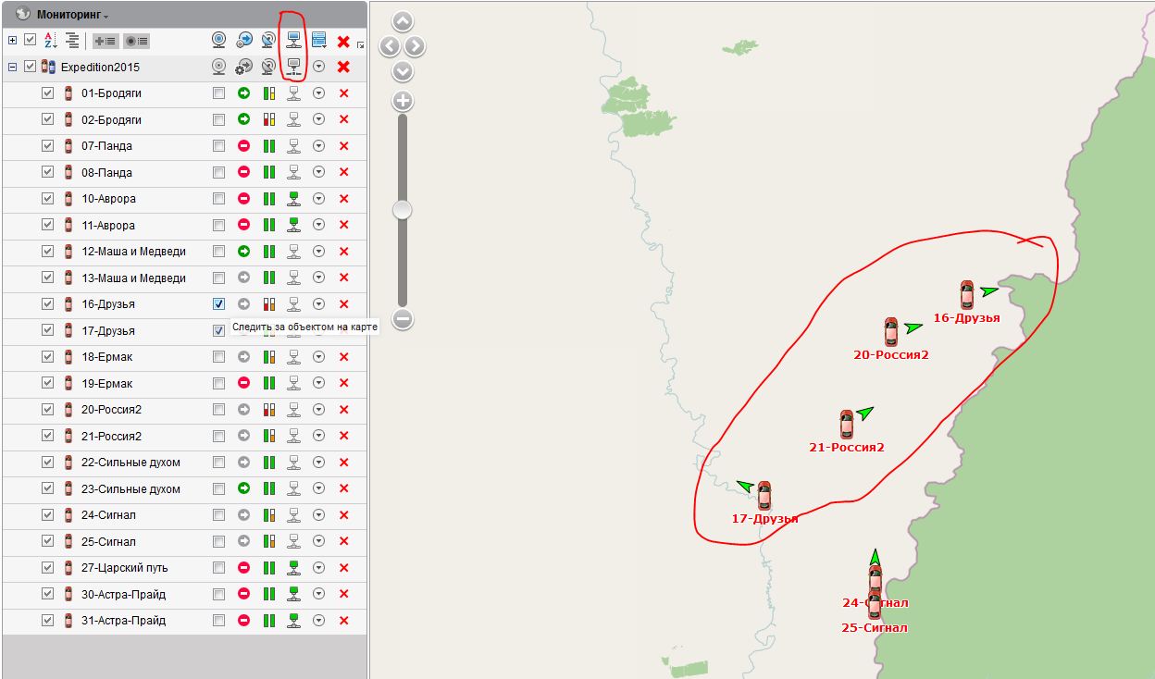Click data accuracy bars of 02-Бродяги
1155x679 pixels.
[x=269, y=119]
